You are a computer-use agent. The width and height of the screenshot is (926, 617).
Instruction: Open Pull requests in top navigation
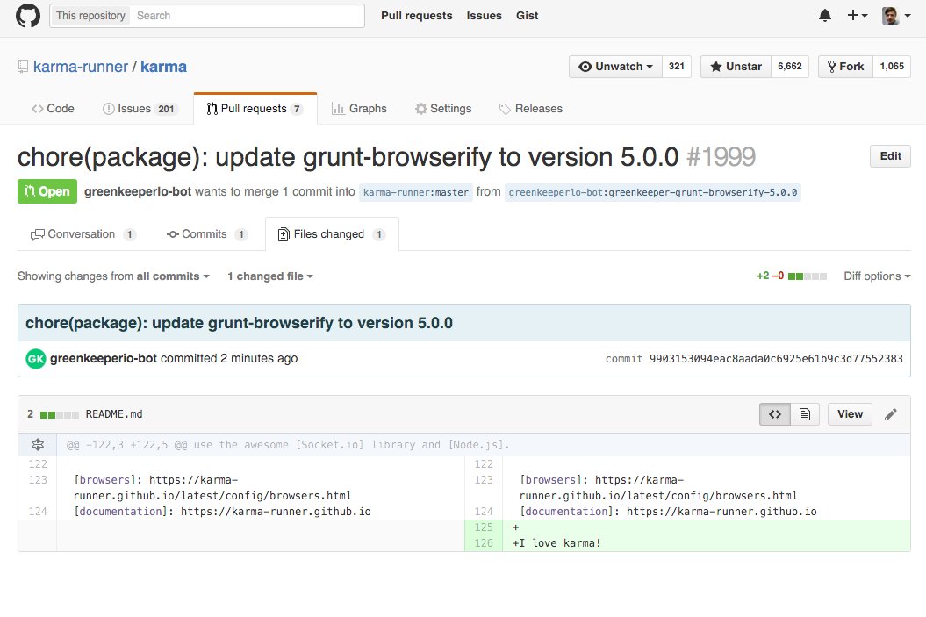416,16
